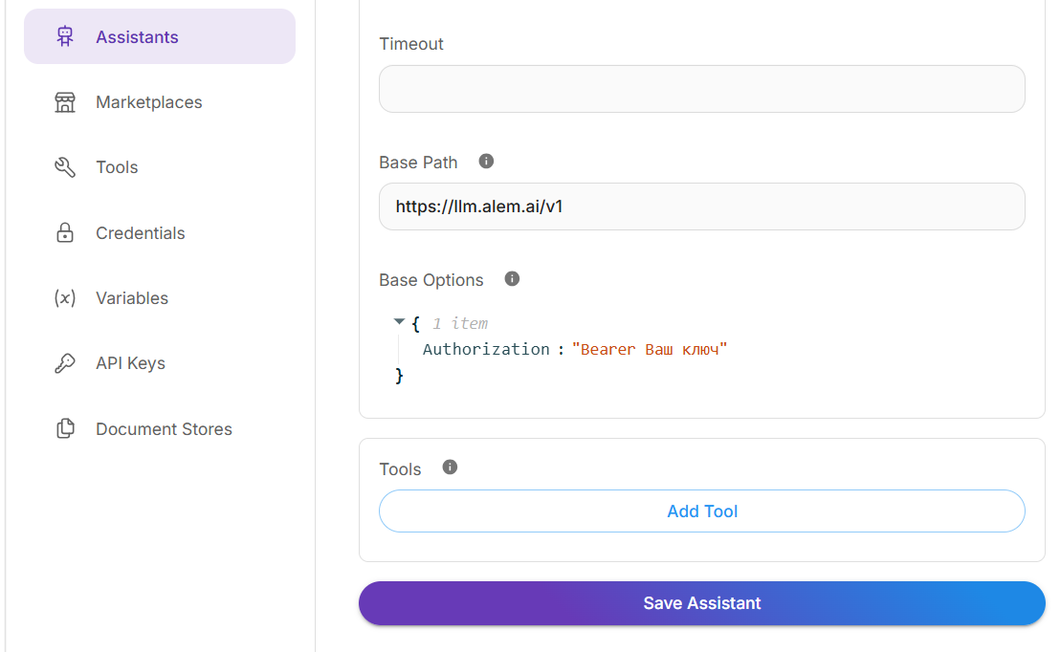Click the Authorization key in JSON editor

486,350
